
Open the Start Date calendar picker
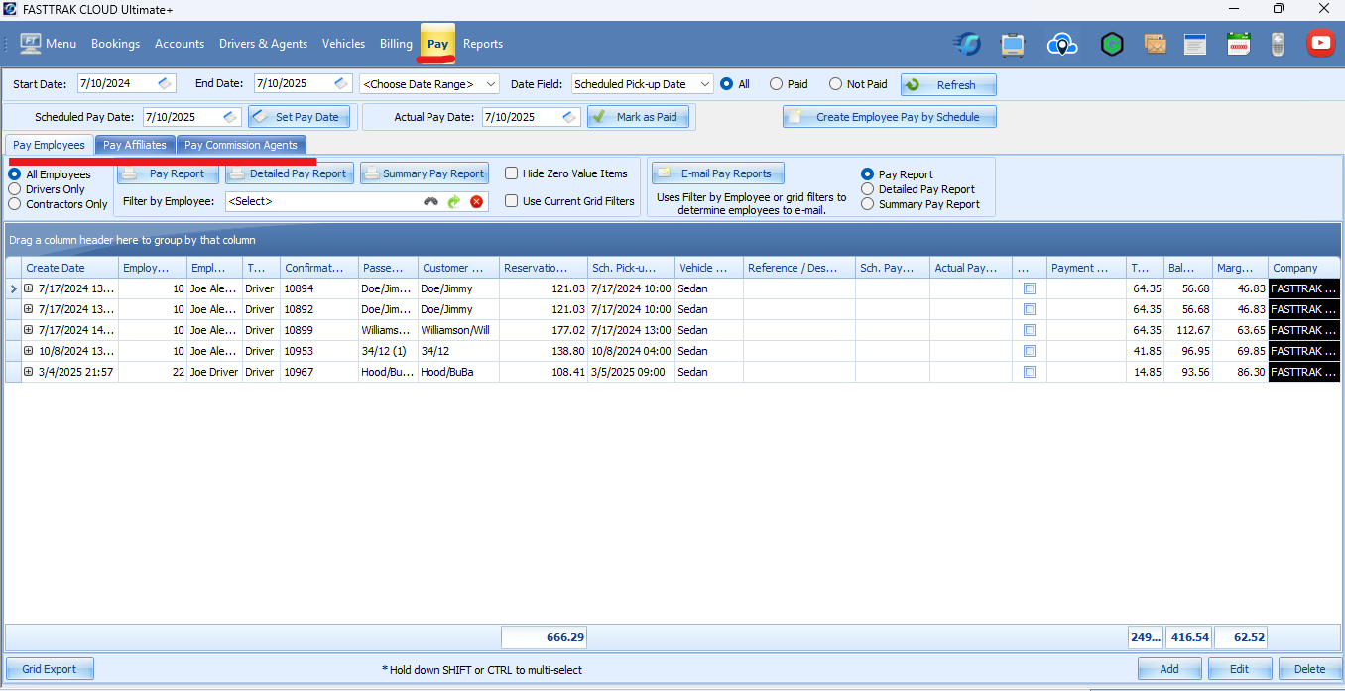click(x=166, y=84)
